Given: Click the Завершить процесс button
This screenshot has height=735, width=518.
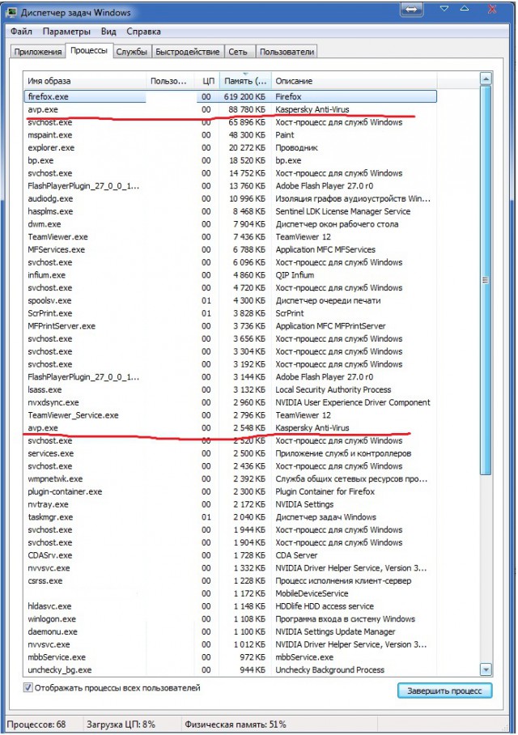Looking at the screenshot, I should click(444, 690).
